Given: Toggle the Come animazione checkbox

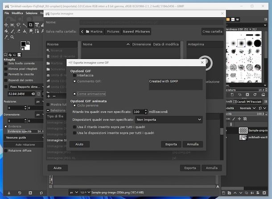Looking at the screenshot, I should tap(74, 93).
